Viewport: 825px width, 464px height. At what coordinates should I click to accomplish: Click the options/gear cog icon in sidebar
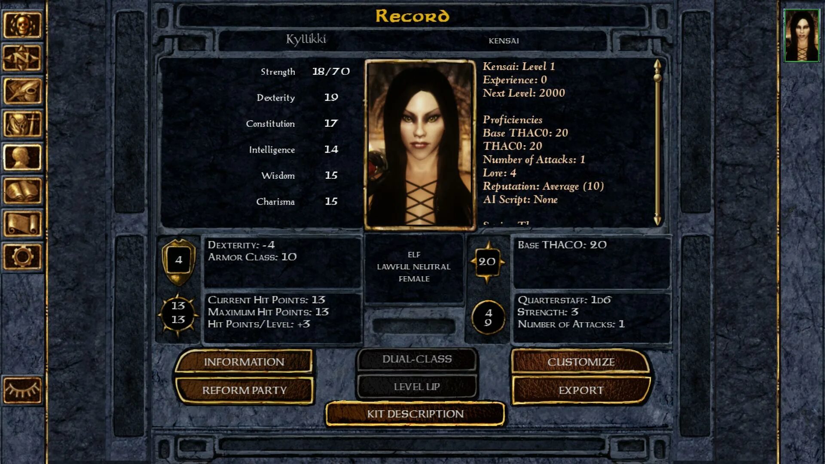pos(23,256)
